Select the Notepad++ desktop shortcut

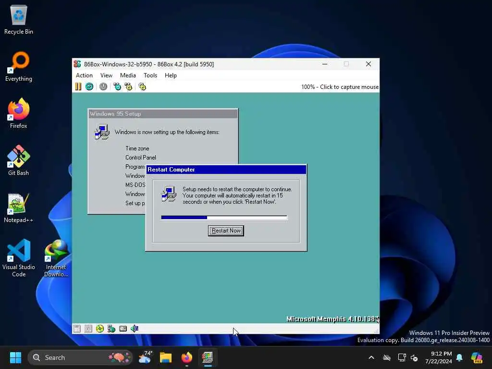[19, 208]
